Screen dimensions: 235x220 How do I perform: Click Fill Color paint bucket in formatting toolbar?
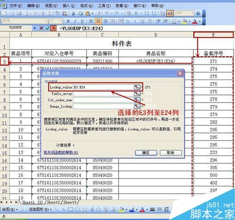pyautogui.click(x=185, y=21)
